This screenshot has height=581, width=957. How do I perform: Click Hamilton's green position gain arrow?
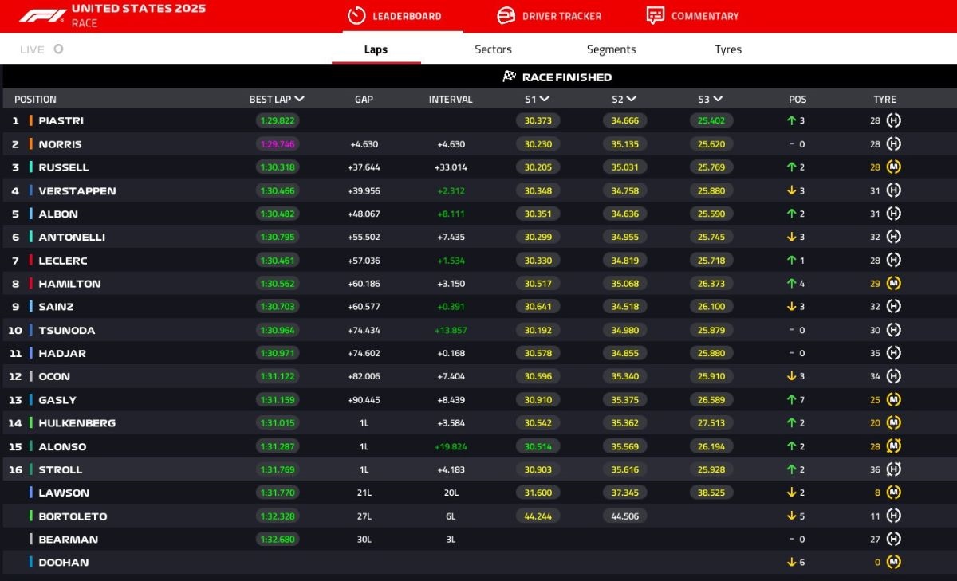coord(791,284)
